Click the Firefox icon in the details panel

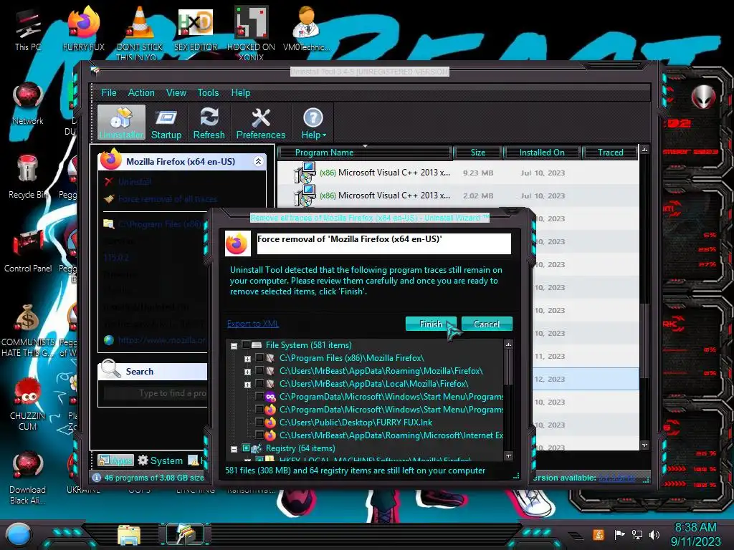[x=111, y=160]
